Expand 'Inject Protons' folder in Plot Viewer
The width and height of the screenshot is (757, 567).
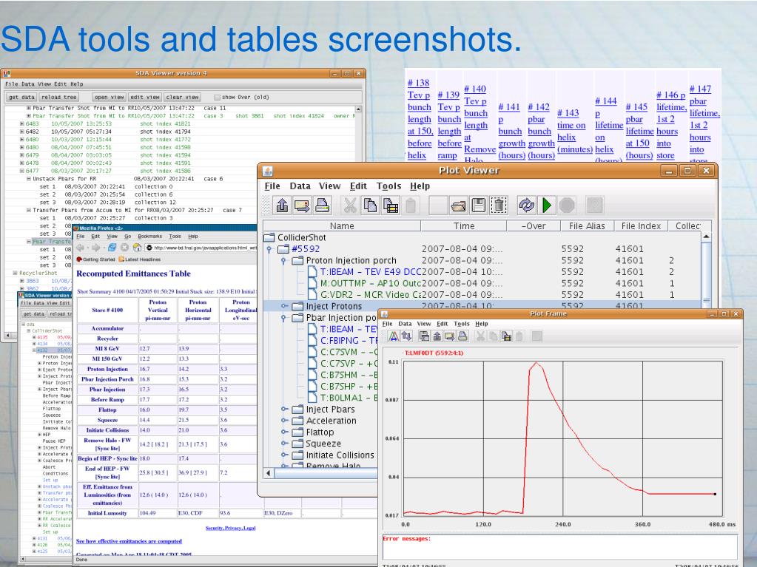tap(284, 306)
